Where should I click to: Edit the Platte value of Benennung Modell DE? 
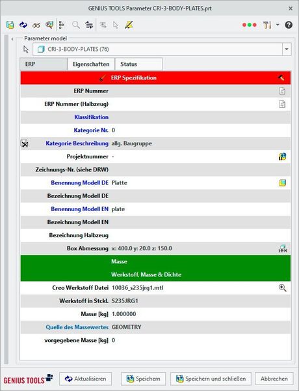(120, 182)
